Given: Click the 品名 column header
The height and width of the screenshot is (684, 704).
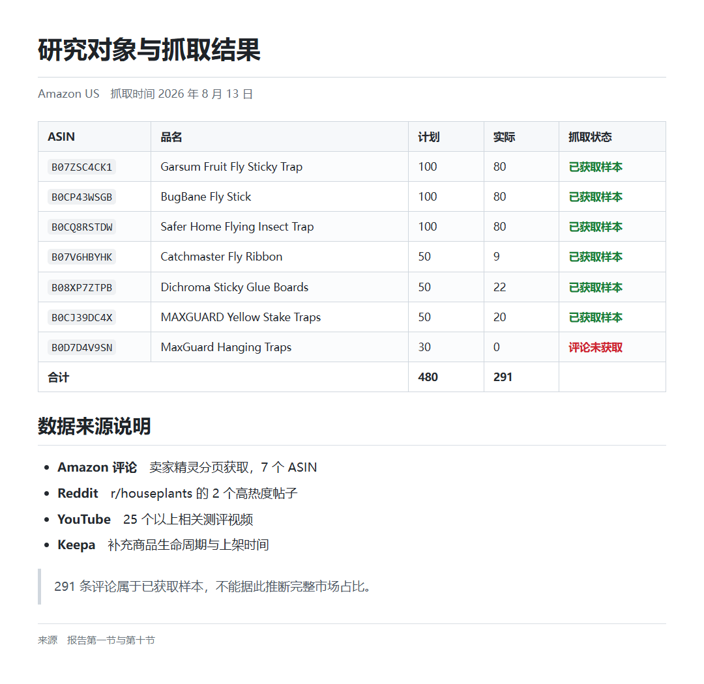Looking at the screenshot, I should click(x=171, y=137).
